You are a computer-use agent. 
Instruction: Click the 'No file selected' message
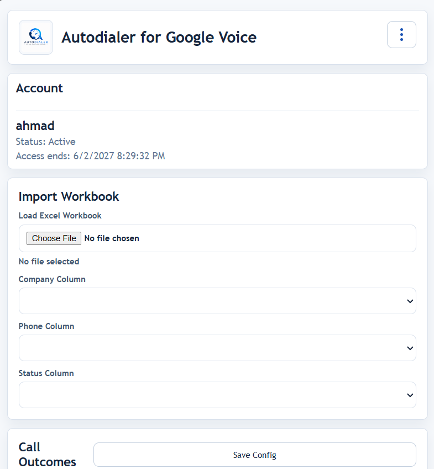click(x=49, y=262)
